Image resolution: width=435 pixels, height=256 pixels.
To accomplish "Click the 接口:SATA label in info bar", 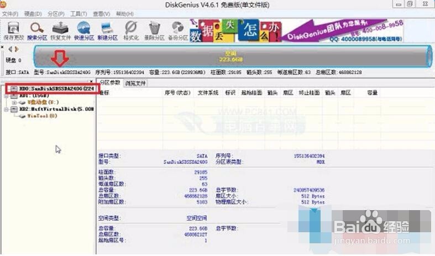I will click(18, 72).
